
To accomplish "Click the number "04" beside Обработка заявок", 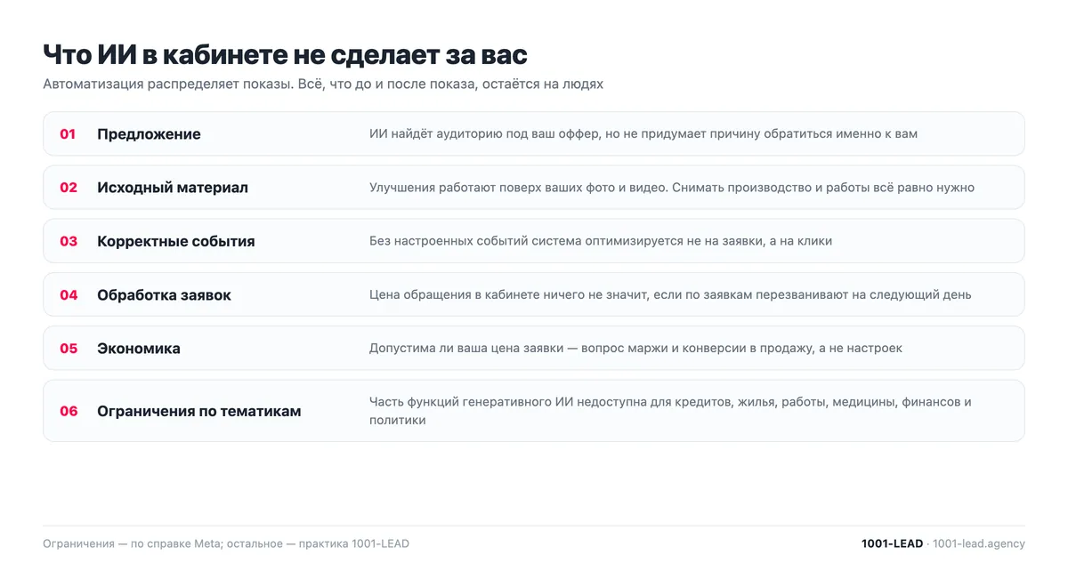I will tap(69, 294).
